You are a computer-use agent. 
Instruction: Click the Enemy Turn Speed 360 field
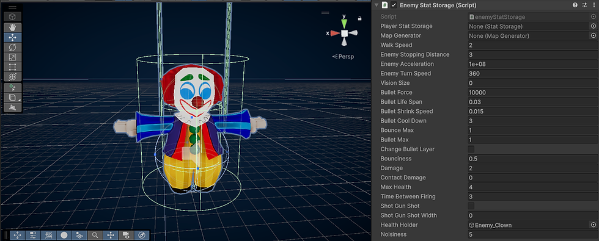coord(532,74)
